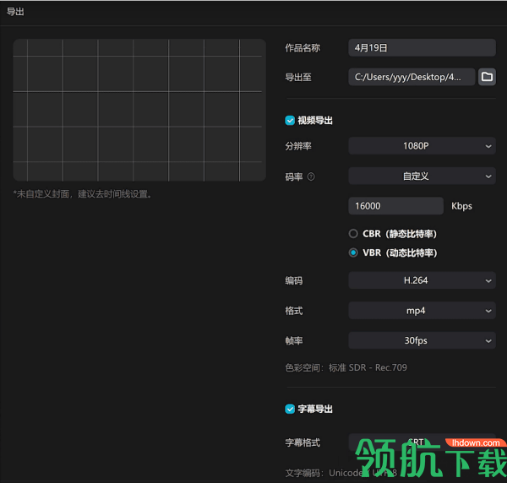Click the 作品名称 field containing 4月19日
This screenshot has height=483, width=507.
pos(422,48)
